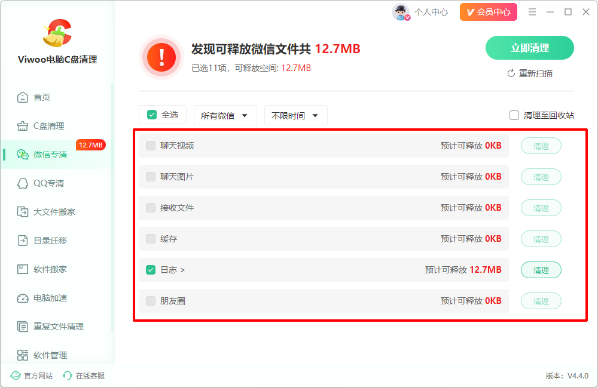Minimize the Viwoo window
Viewport: 598px width, 388px height.
550,12
